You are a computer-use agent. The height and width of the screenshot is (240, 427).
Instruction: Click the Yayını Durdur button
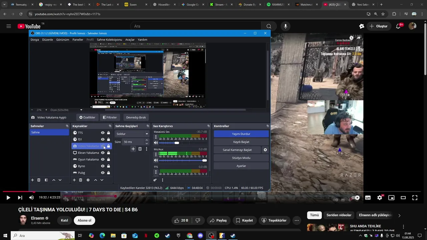[241, 134]
